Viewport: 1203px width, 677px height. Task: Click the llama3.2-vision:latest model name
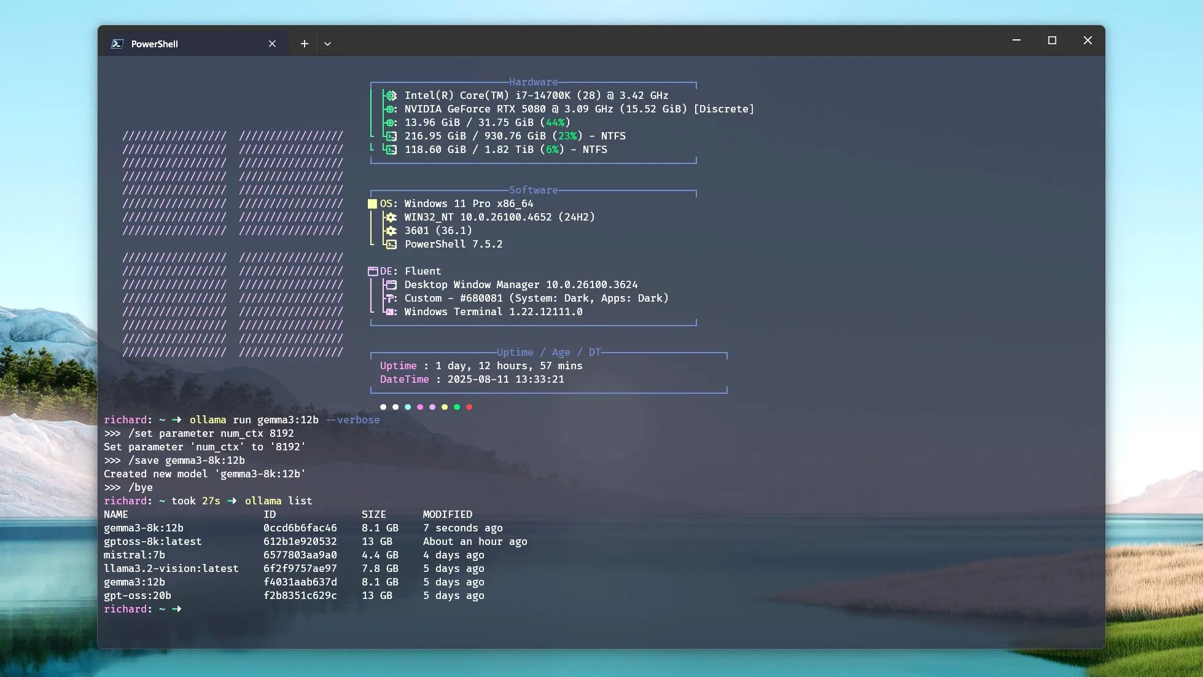pos(171,568)
